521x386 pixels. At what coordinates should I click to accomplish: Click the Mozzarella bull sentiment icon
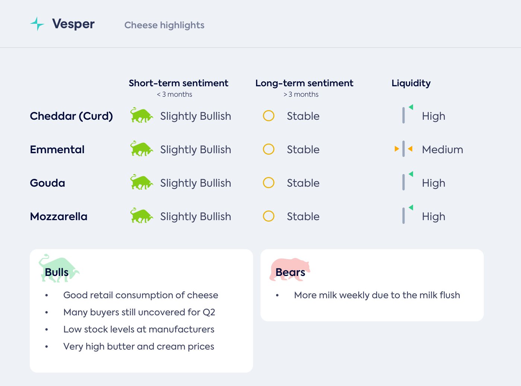click(141, 216)
